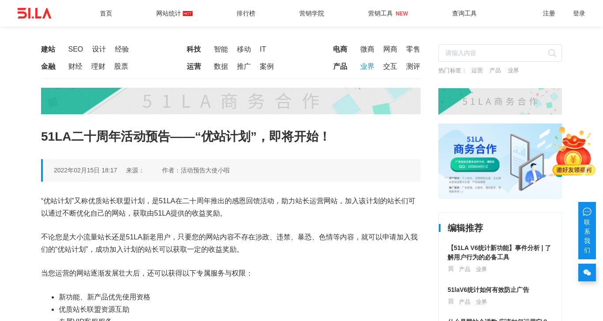Select 股票 subcategory
Viewport: 603px width, 321px height.
121,67
